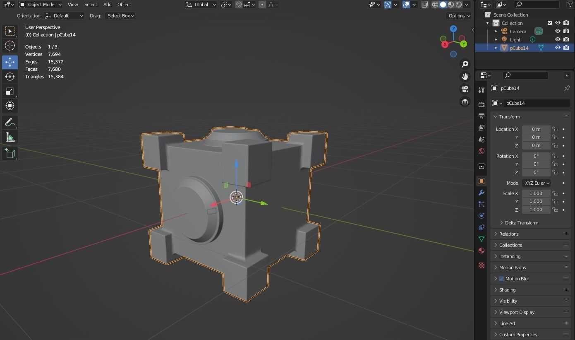The image size is (575, 340).
Task: Open the Orientation Default dropdown
Action: [64, 16]
